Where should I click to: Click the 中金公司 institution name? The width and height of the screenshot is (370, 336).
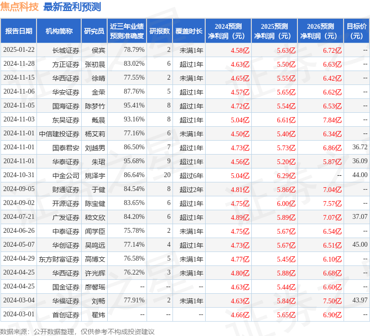[x=66, y=175]
